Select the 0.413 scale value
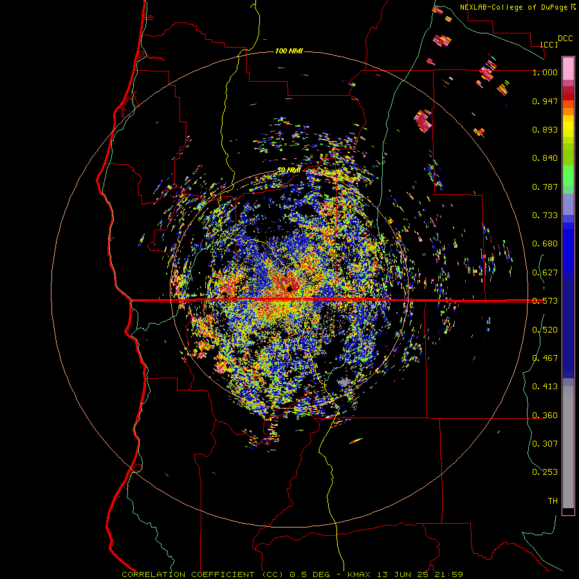Viewport: 579px width, 579px height. coord(545,387)
